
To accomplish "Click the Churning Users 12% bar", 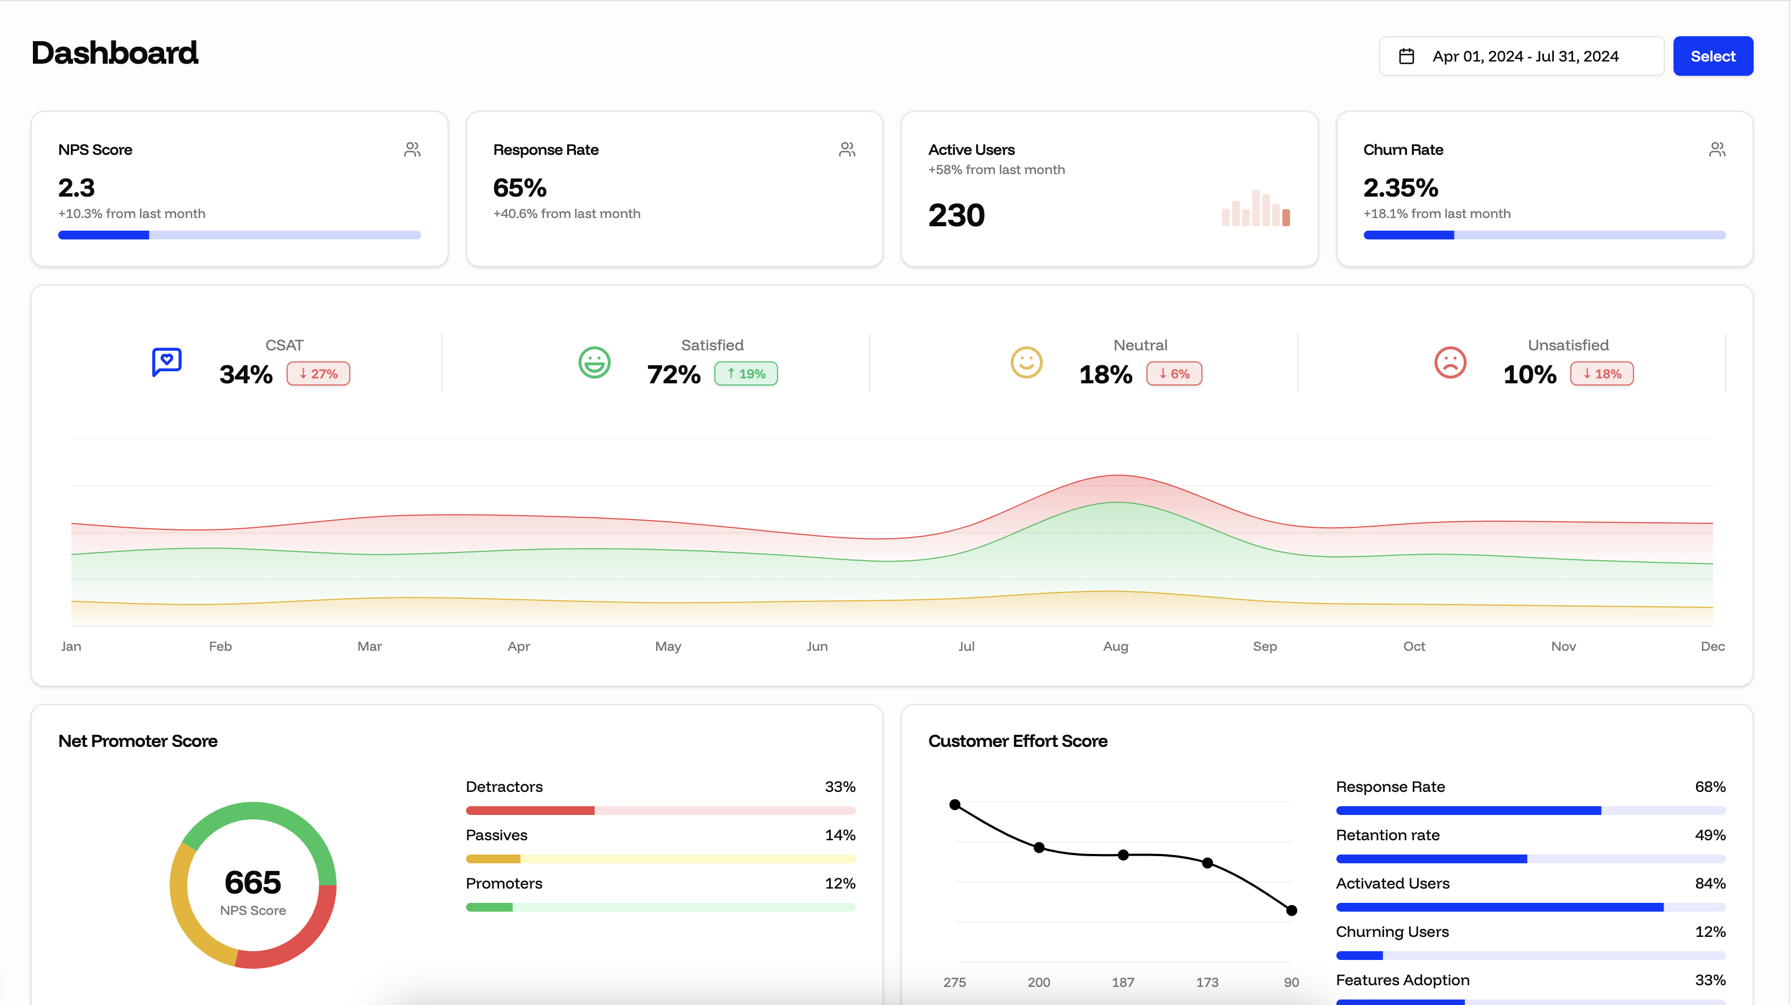I will point(1531,956).
